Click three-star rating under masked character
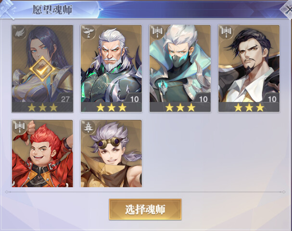 [x=180, y=107]
